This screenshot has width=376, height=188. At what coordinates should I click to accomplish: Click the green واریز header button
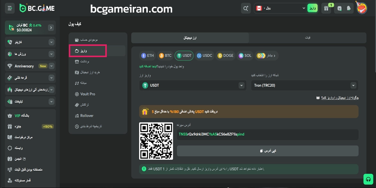click(x=312, y=8)
